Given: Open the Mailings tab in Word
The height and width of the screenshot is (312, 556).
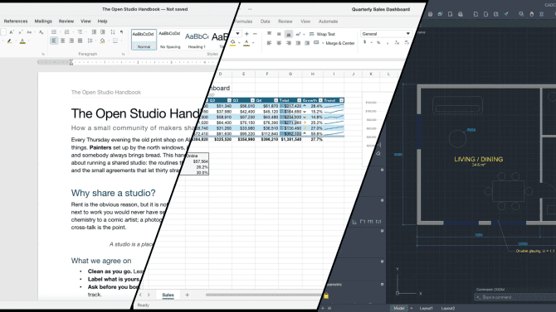Looking at the screenshot, I should (x=43, y=22).
